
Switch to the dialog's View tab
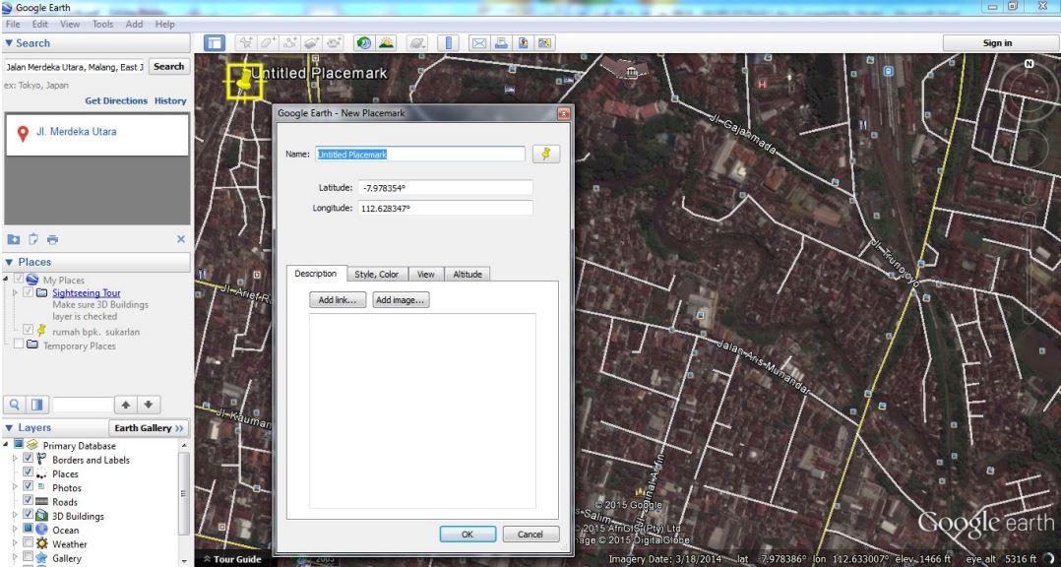pos(425,274)
